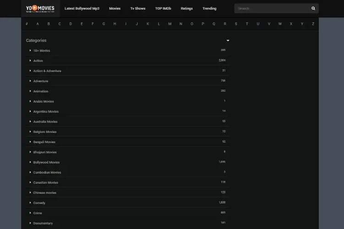Open the Movies menu
Image resolution: width=344 pixels, height=229 pixels.
click(115, 8)
